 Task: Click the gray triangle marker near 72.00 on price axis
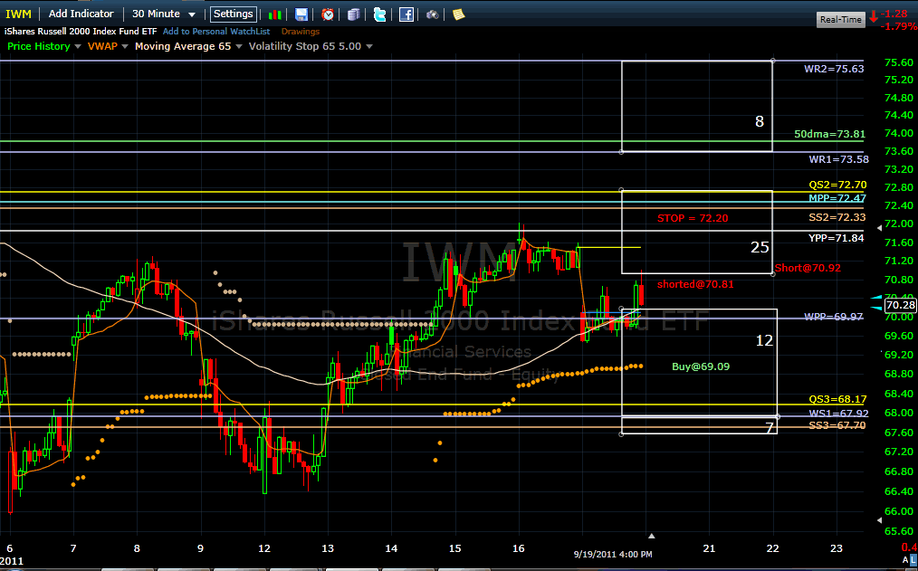click(879, 228)
